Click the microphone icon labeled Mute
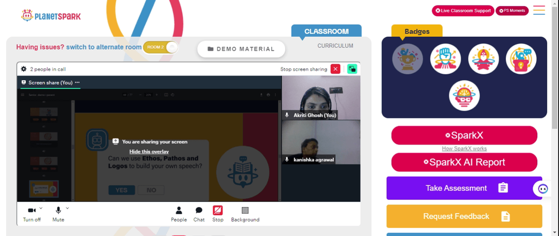The width and height of the screenshot is (559, 236). (x=58, y=210)
